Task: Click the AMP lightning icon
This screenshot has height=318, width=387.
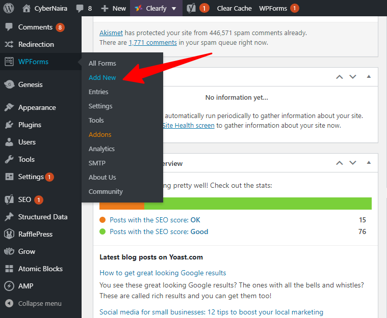Action: pyautogui.click(x=9, y=286)
